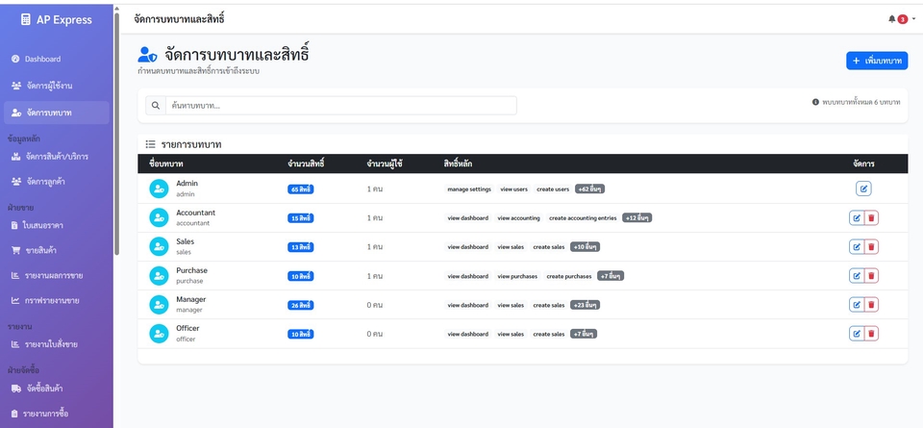Go to จัดการผู้ใช้งาน in the sidebar
This screenshot has height=428, width=923.
(49, 87)
